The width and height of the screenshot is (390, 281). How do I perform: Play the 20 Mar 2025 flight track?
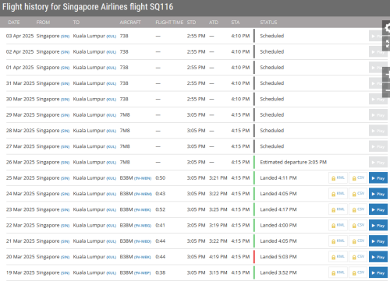click(x=378, y=257)
